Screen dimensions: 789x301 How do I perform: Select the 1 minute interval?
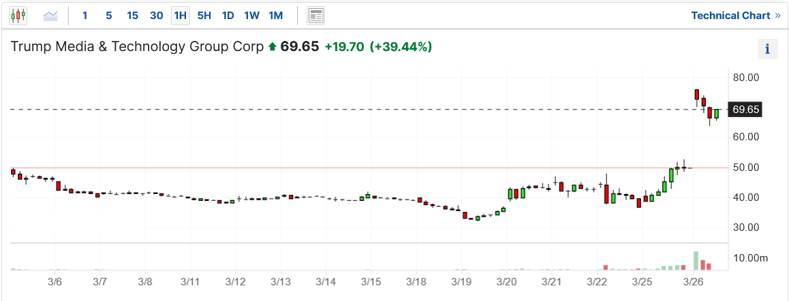84,16
